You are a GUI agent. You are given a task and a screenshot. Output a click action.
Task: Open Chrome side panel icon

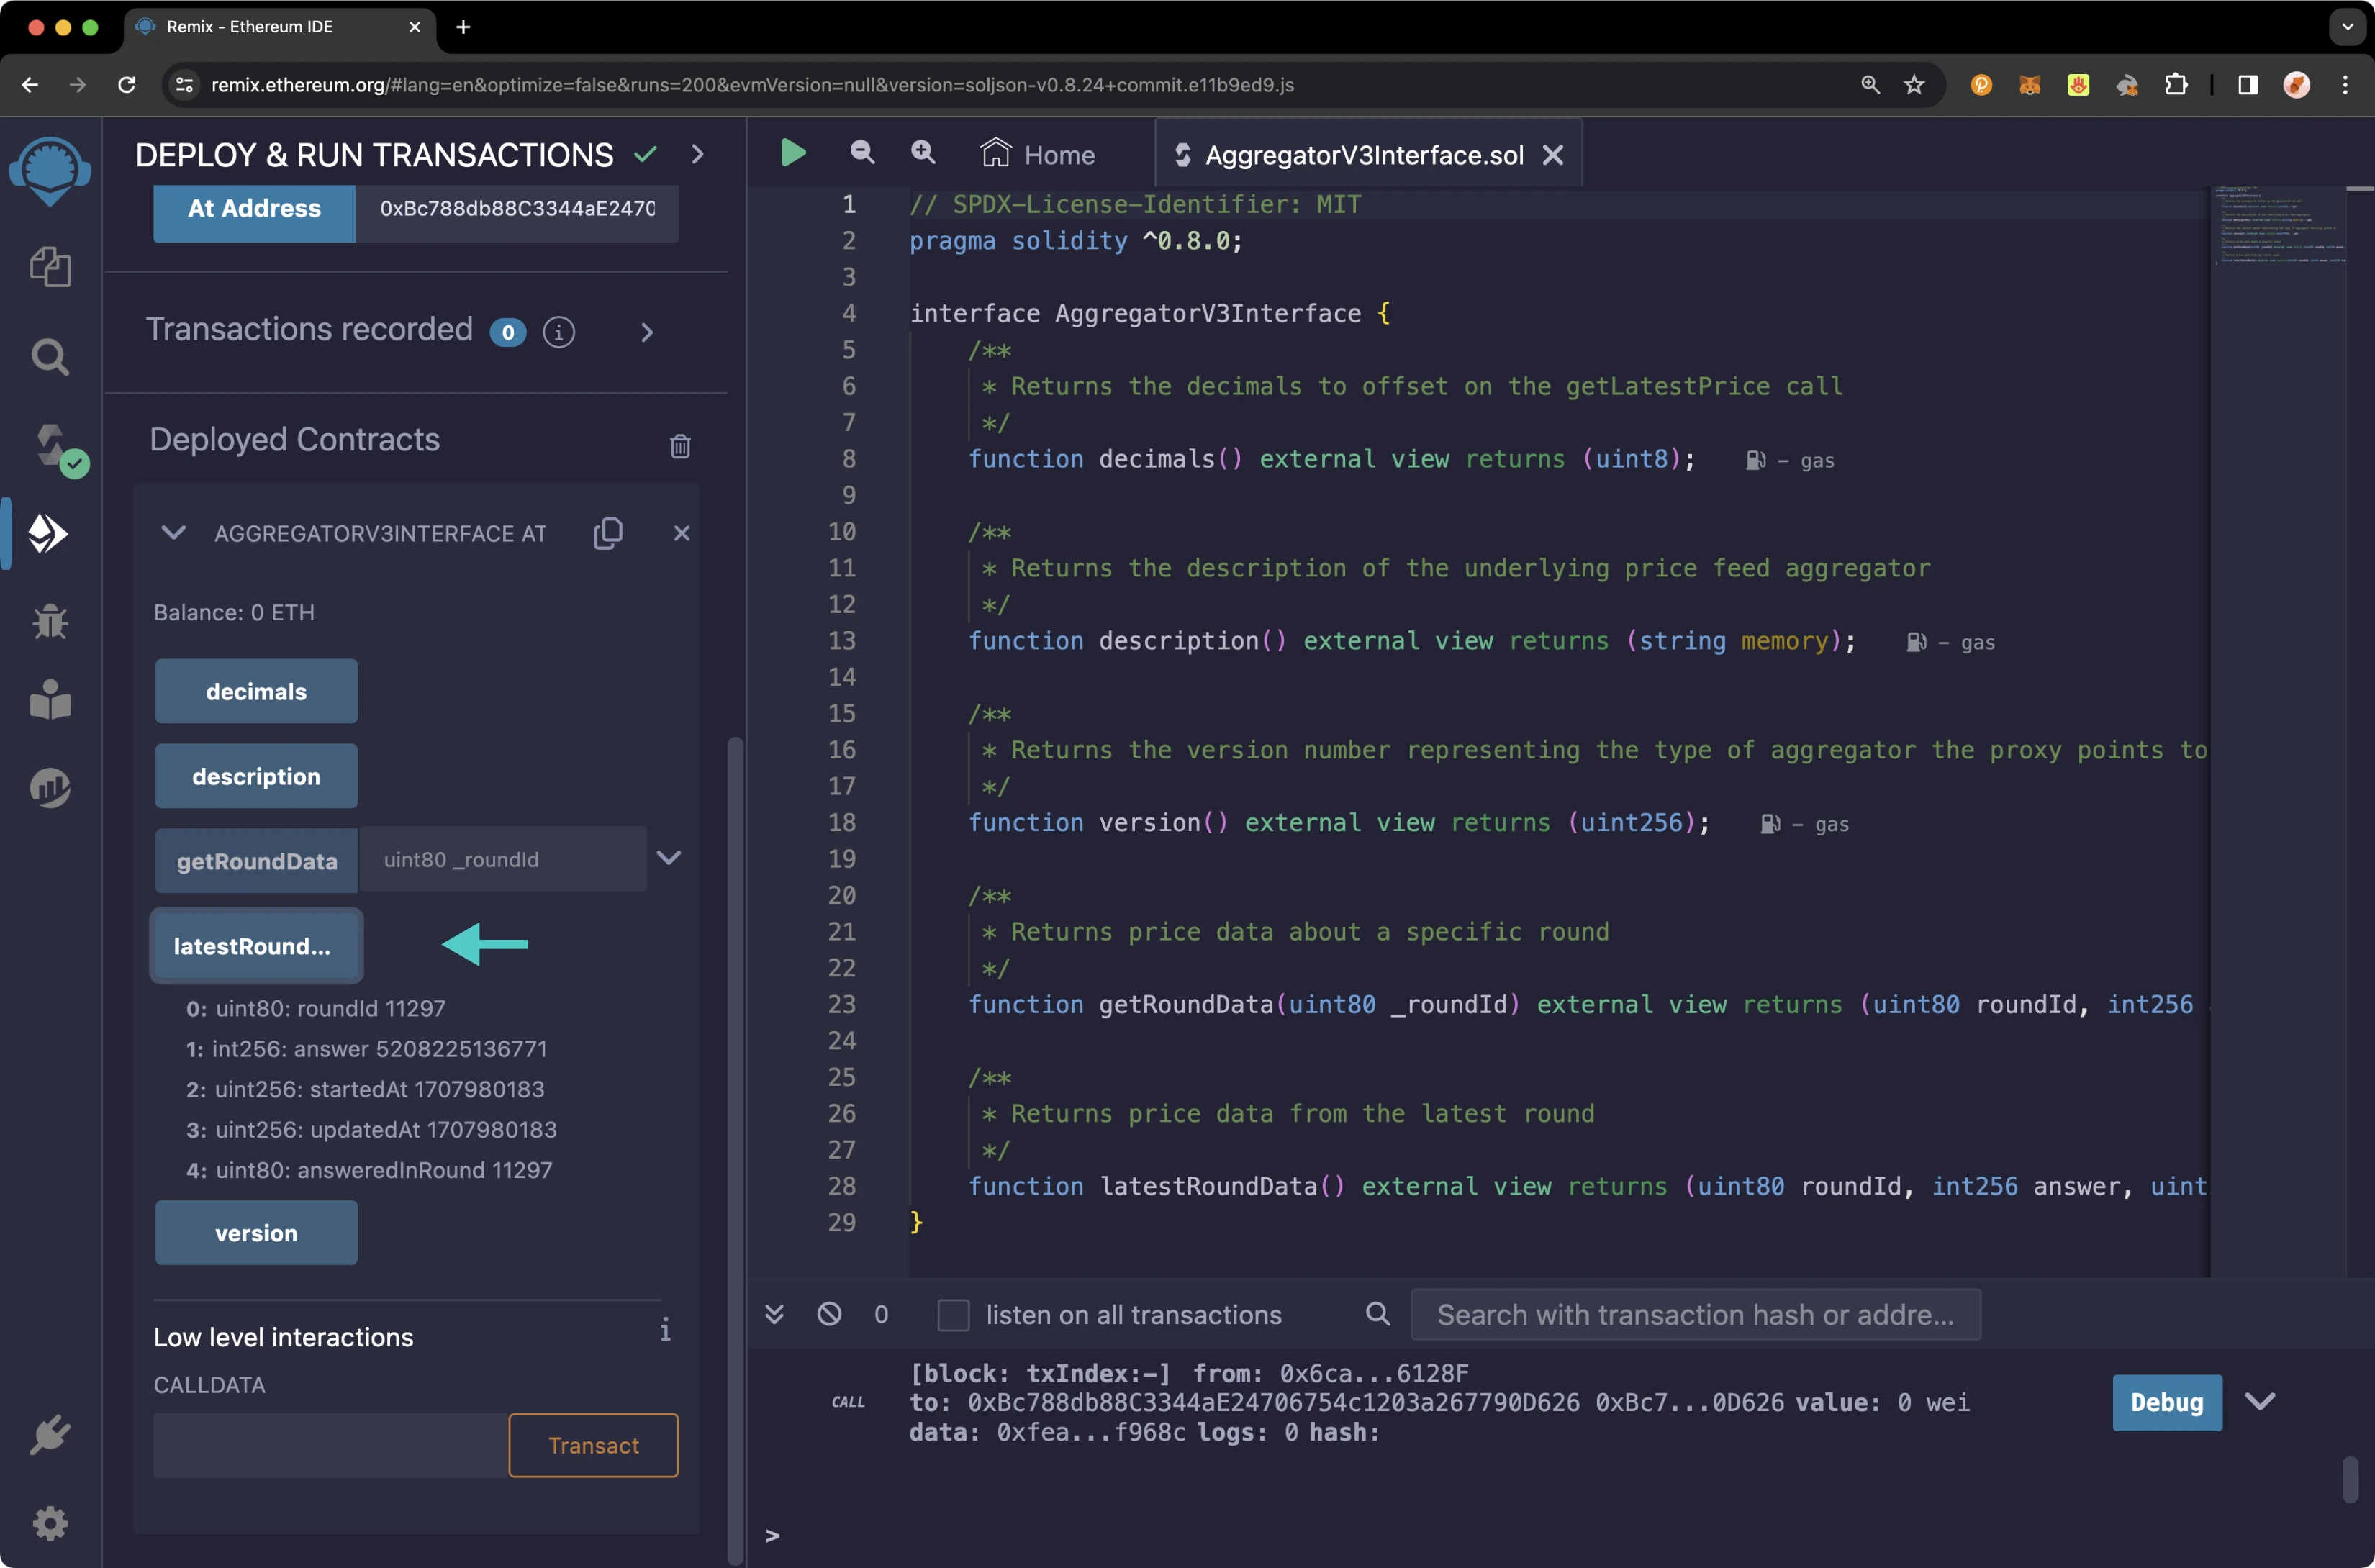coord(2248,85)
